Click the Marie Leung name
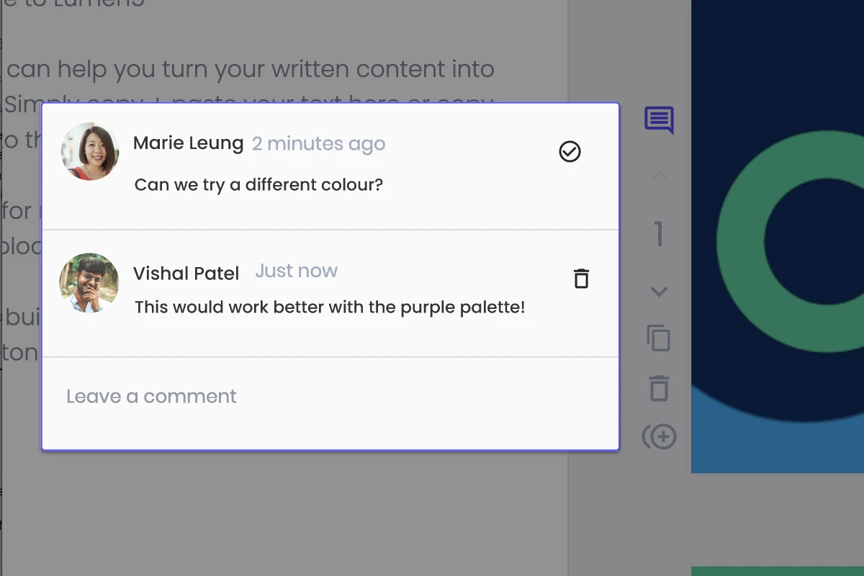 click(189, 143)
